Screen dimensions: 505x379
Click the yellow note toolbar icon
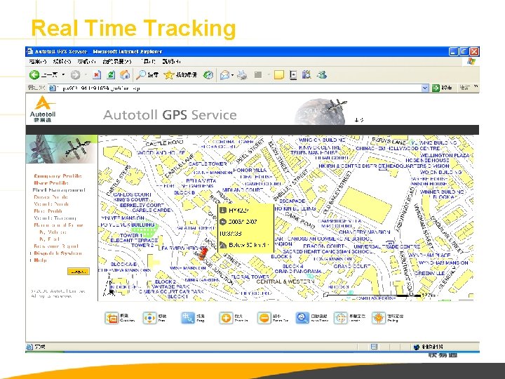coord(279,75)
